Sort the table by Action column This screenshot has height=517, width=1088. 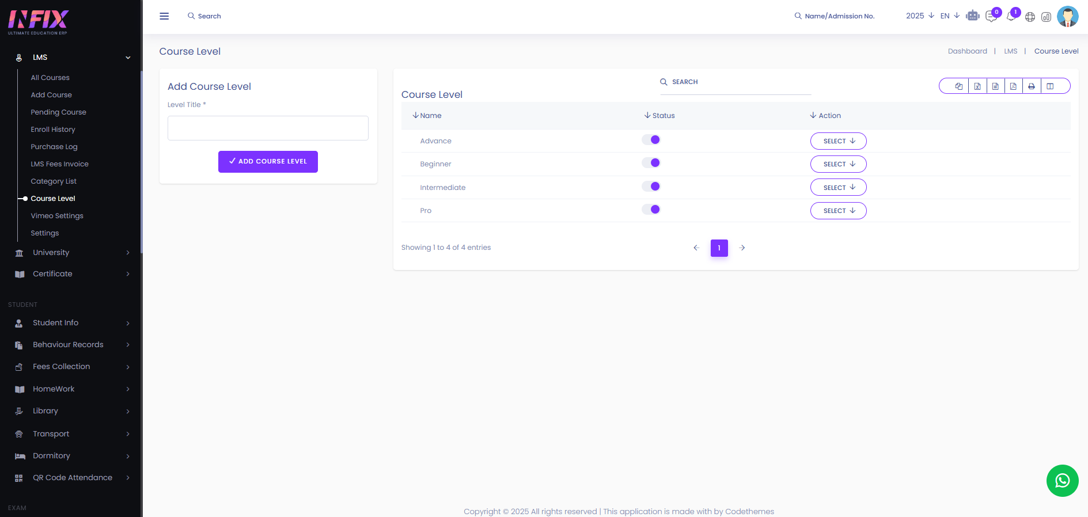pyautogui.click(x=825, y=116)
